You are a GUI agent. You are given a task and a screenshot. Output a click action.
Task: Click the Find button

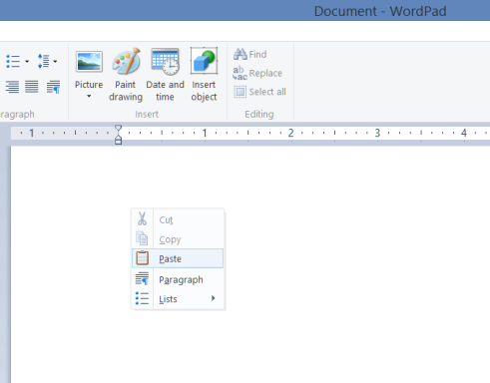250,54
